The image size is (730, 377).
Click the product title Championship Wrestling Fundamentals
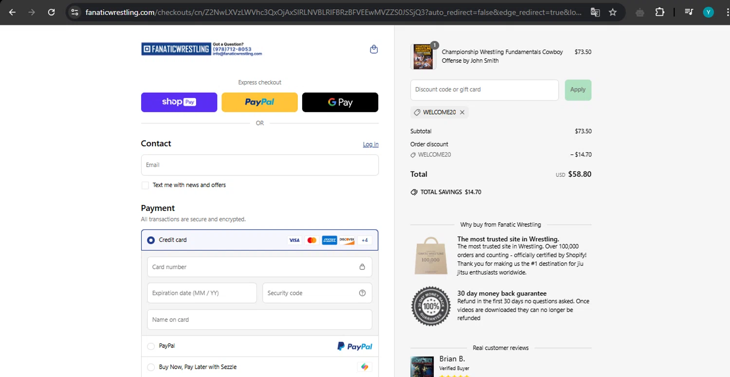coord(502,56)
